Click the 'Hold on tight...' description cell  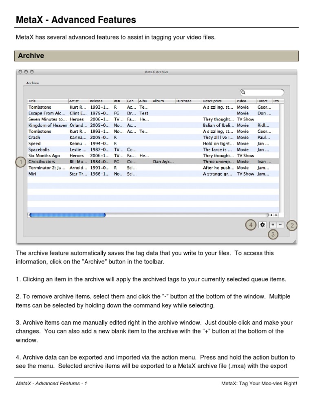[x=218, y=144]
